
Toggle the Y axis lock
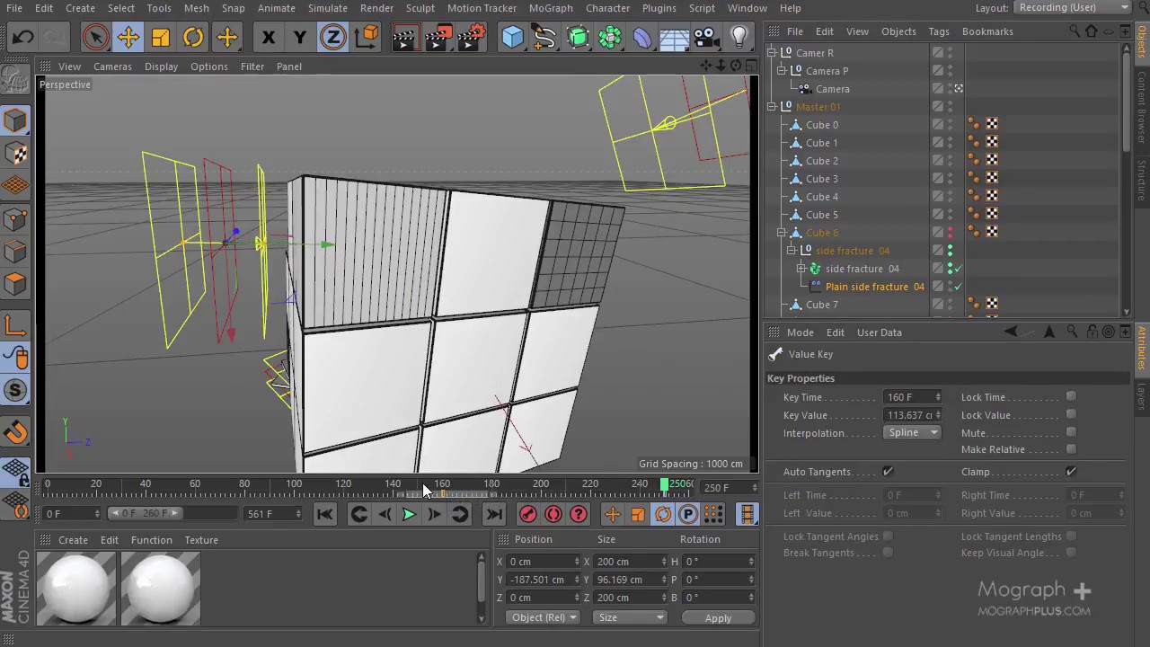click(x=300, y=38)
